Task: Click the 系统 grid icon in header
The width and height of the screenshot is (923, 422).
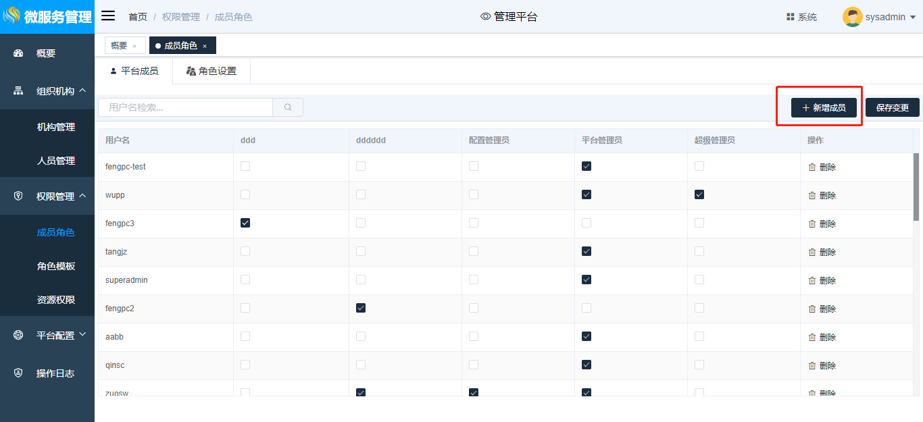Action: pyautogui.click(x=790, y=17)
